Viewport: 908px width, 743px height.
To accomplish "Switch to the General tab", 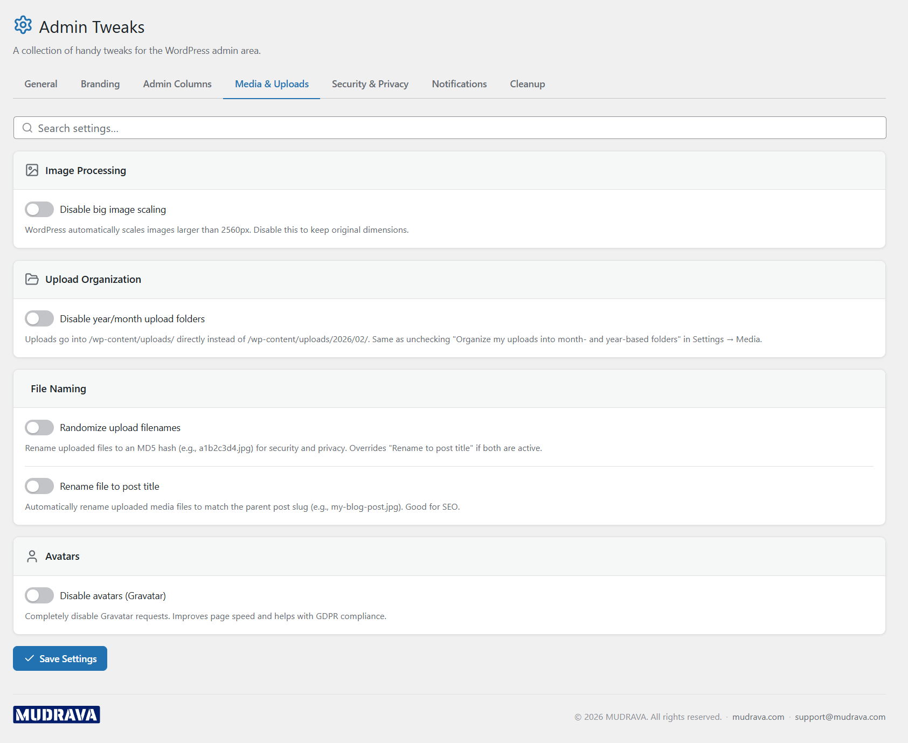I will point(40,84).
